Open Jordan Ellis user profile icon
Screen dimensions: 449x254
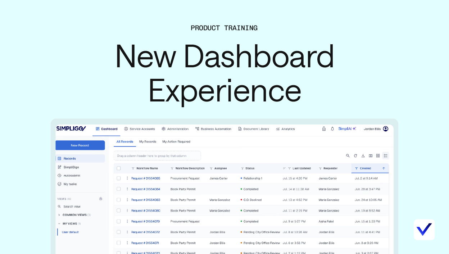click(x=386, y=129)
